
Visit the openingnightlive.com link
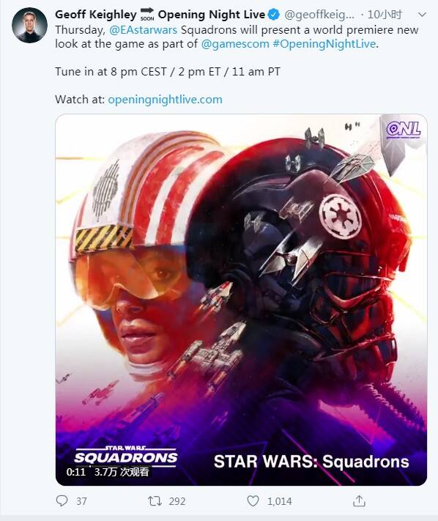pyautogui.click(x=165, y=100)
